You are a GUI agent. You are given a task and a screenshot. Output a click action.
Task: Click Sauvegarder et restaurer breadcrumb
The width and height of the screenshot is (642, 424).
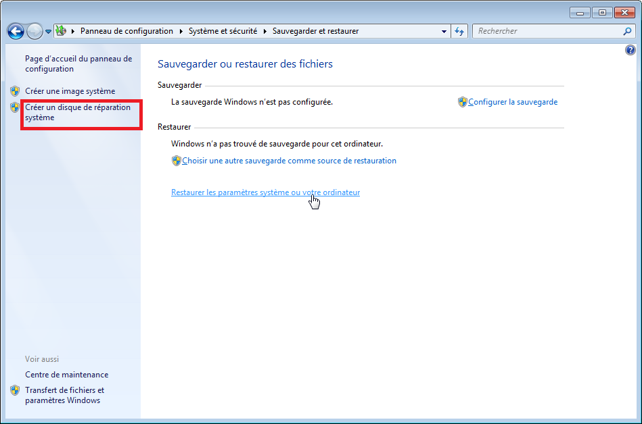(316, 31)
